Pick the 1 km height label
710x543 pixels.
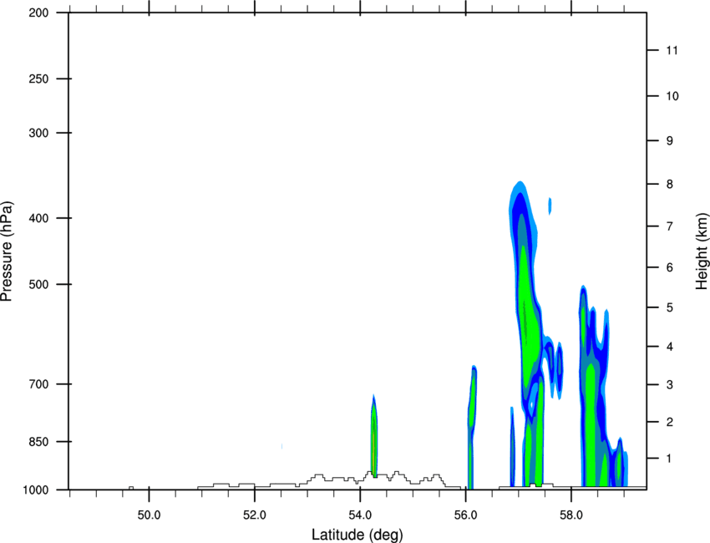(x=670, y=459)
